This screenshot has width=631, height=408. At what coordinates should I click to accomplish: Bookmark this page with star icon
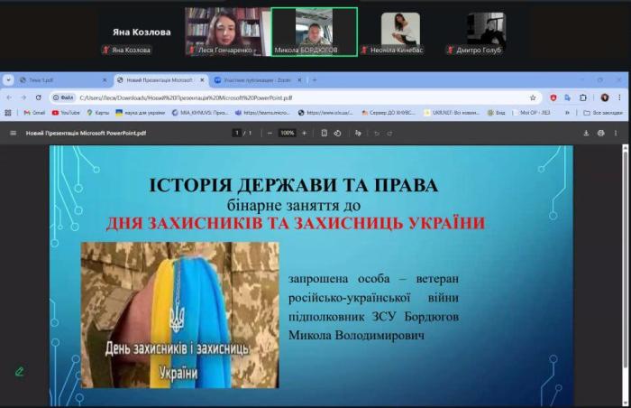pos(533,97)
